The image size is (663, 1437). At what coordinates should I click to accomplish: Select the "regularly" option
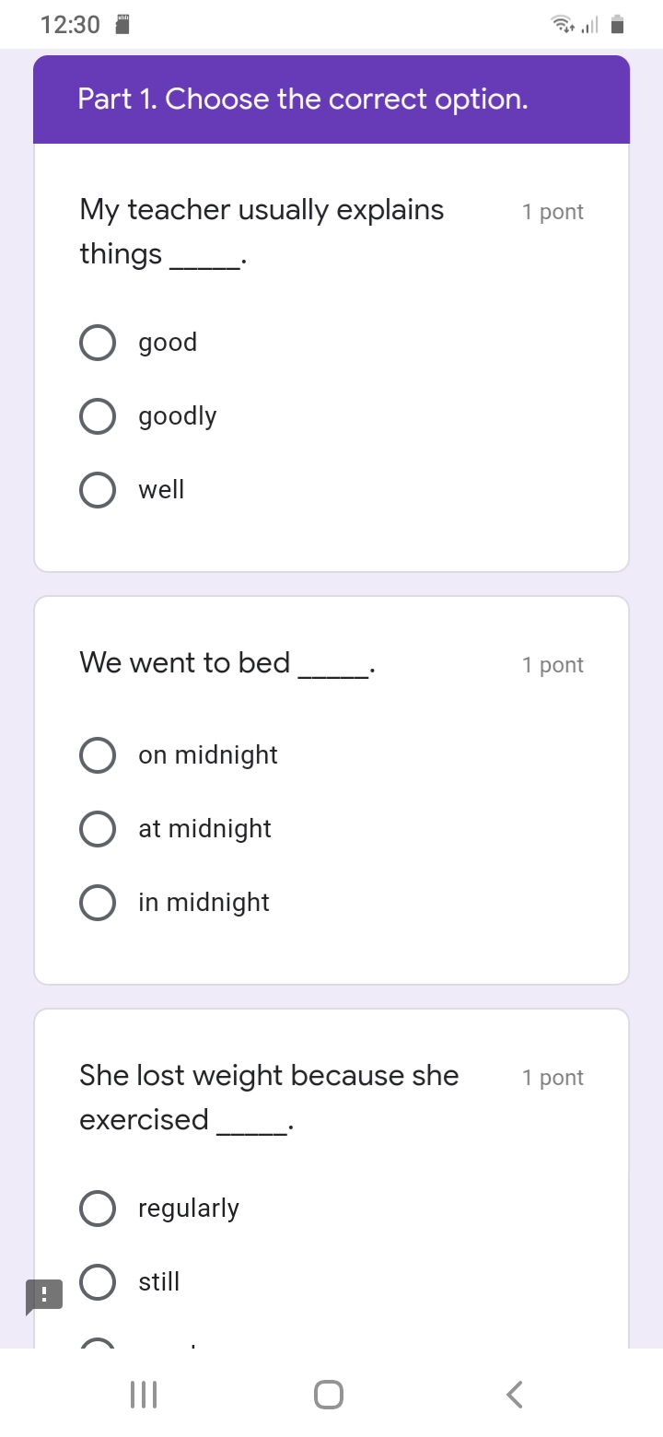coord(98,1208)
